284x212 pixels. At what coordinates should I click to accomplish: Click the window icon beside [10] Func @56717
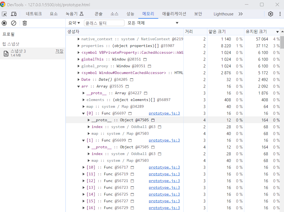[132, 167]
